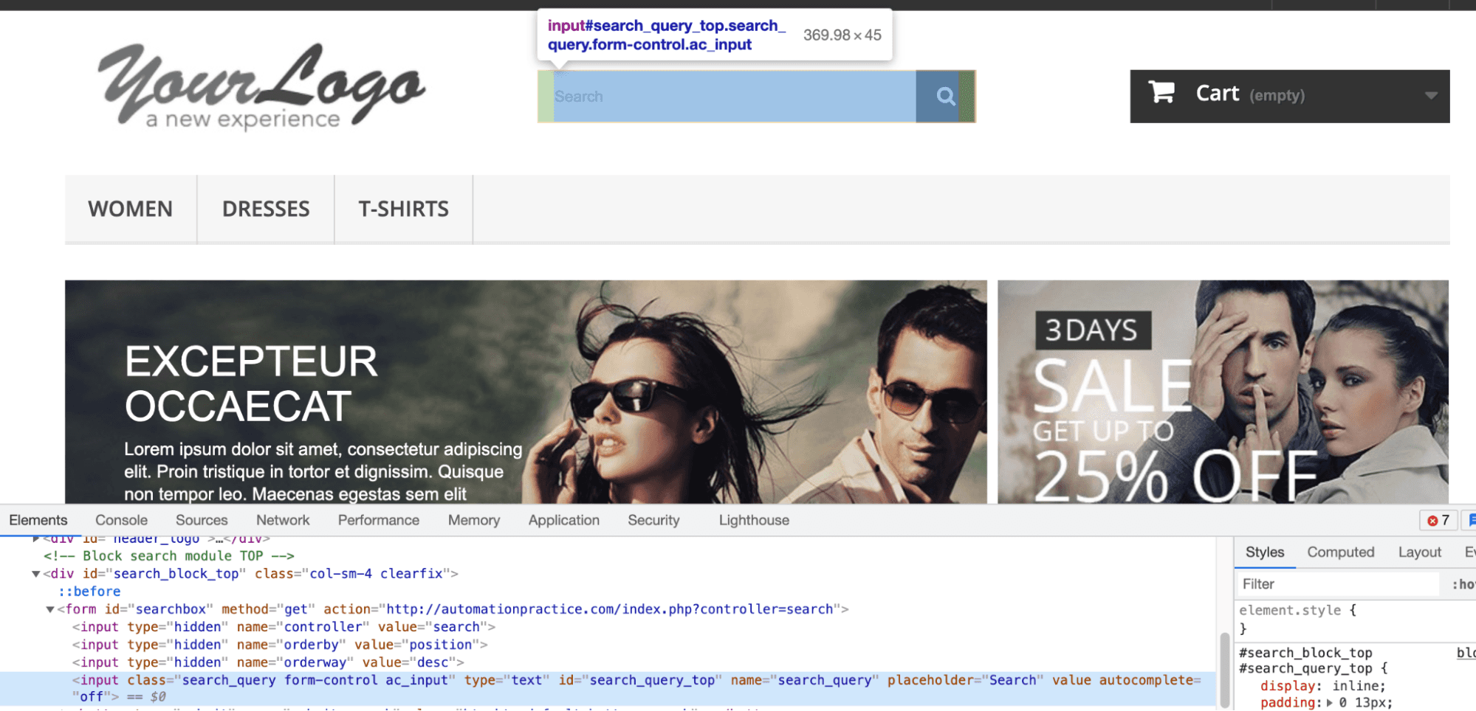Switch to the Security tab

653,521
